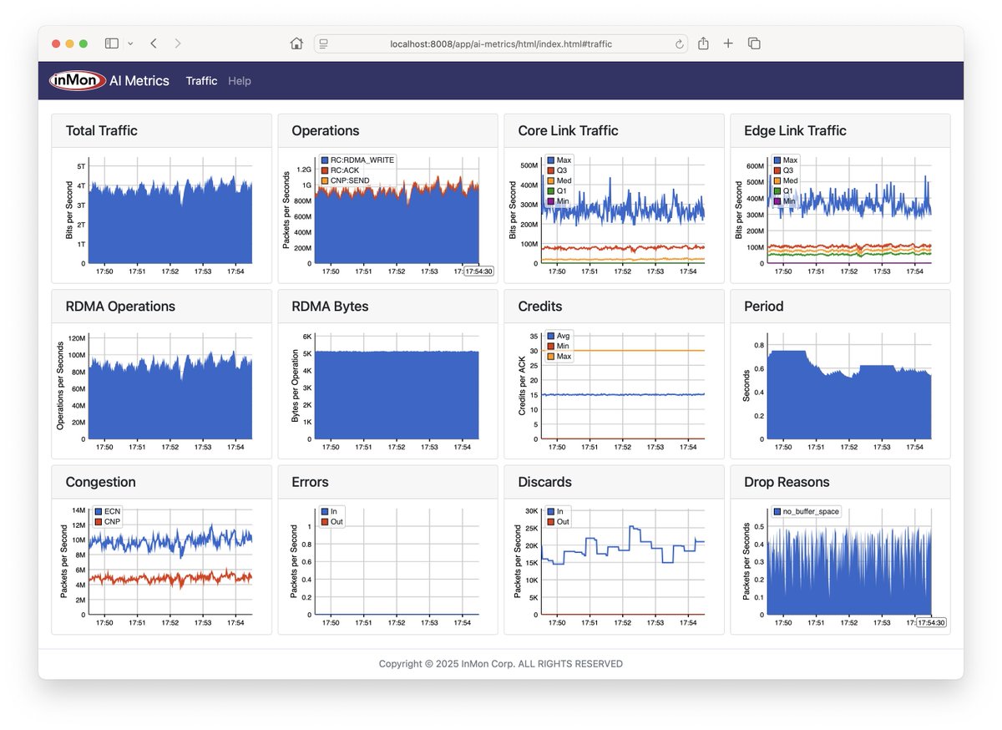Image resolution: width=1002 pixels, height=730 pixels.
Task: Click the Med legend in Edge Link Traffic
Action: [785, 180]
